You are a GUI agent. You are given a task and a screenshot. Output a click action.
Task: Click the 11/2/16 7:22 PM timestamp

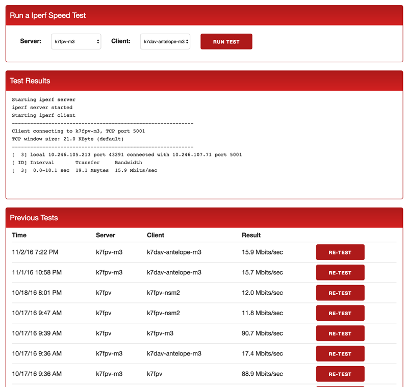pyautogui.click(x=35, y=252)
